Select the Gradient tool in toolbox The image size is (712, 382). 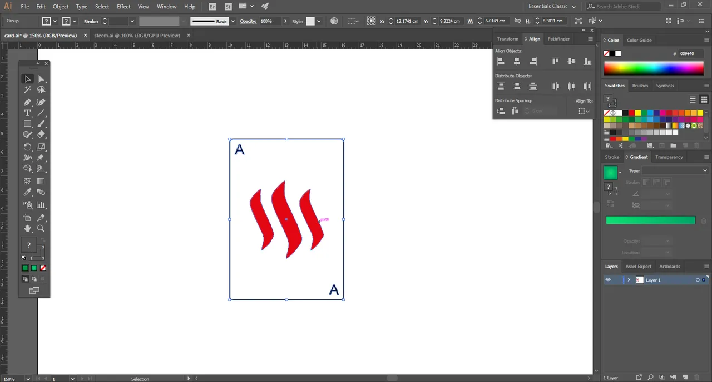(x=41, y=181)
